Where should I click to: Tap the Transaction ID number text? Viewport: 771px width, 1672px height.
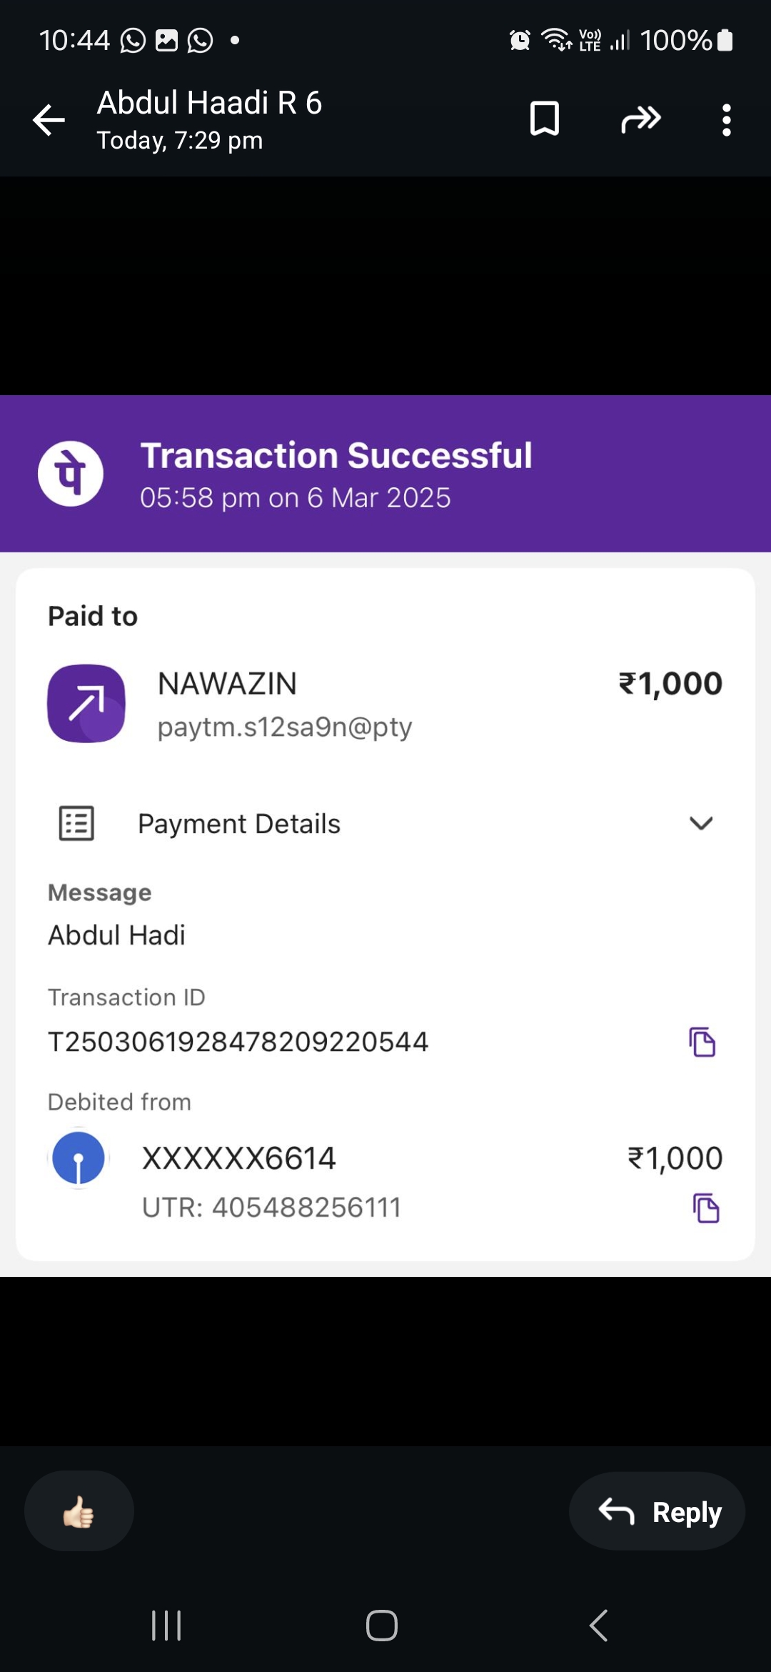click(x=238, y=1042)
